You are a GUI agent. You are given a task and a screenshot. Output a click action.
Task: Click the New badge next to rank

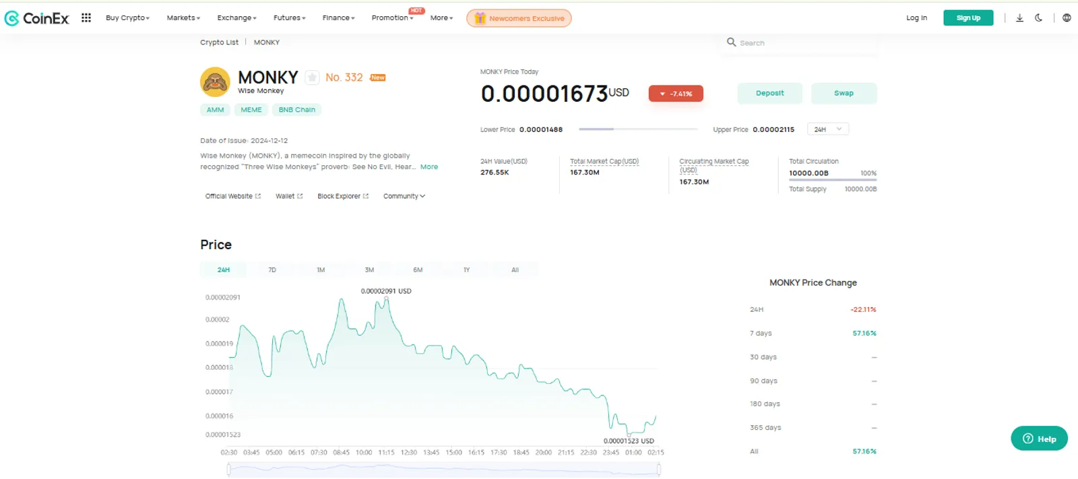point(378,77)
